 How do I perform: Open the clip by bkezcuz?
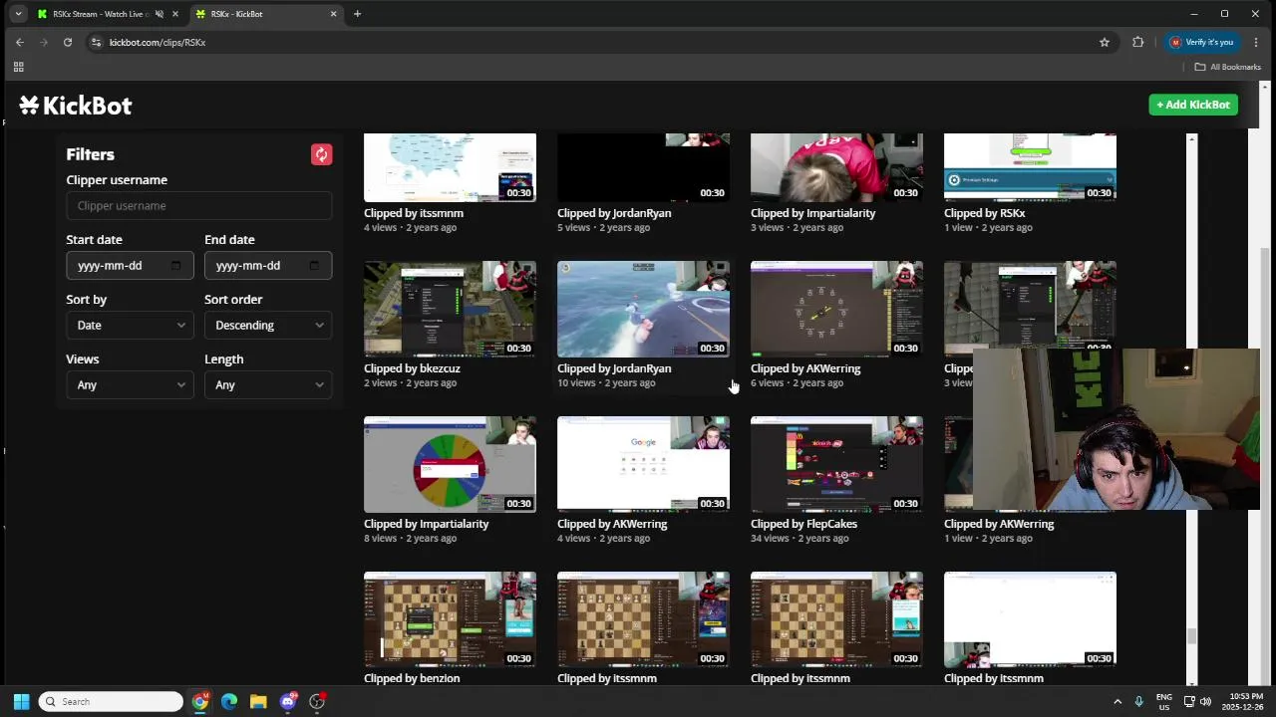[450, 309]
